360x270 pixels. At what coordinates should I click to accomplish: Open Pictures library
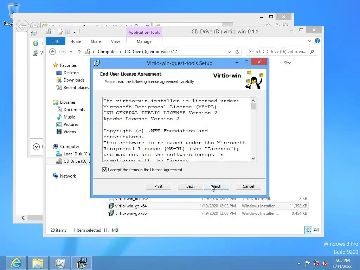click(71, 124)
